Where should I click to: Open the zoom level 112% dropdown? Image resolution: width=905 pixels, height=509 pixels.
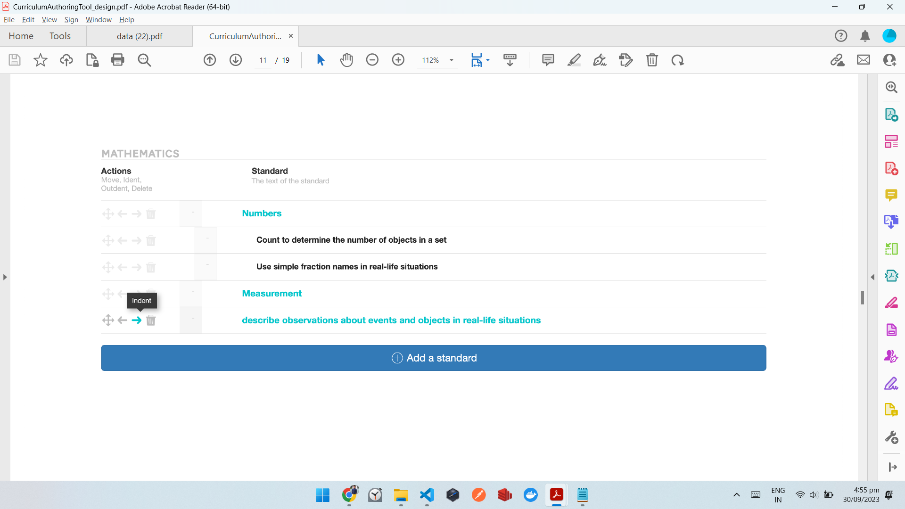pyautogui.click(x=451, y=60)
